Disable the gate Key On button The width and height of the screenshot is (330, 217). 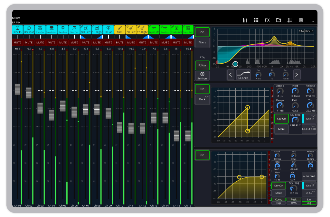(281, 119)
